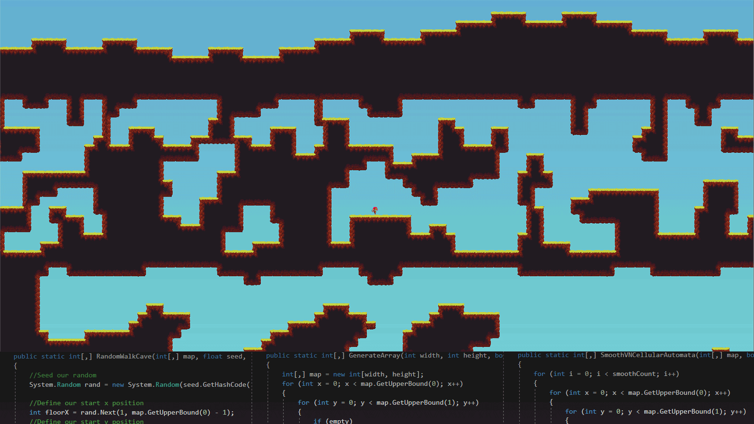Select the "//Seed our random" comment

[63, 375]
